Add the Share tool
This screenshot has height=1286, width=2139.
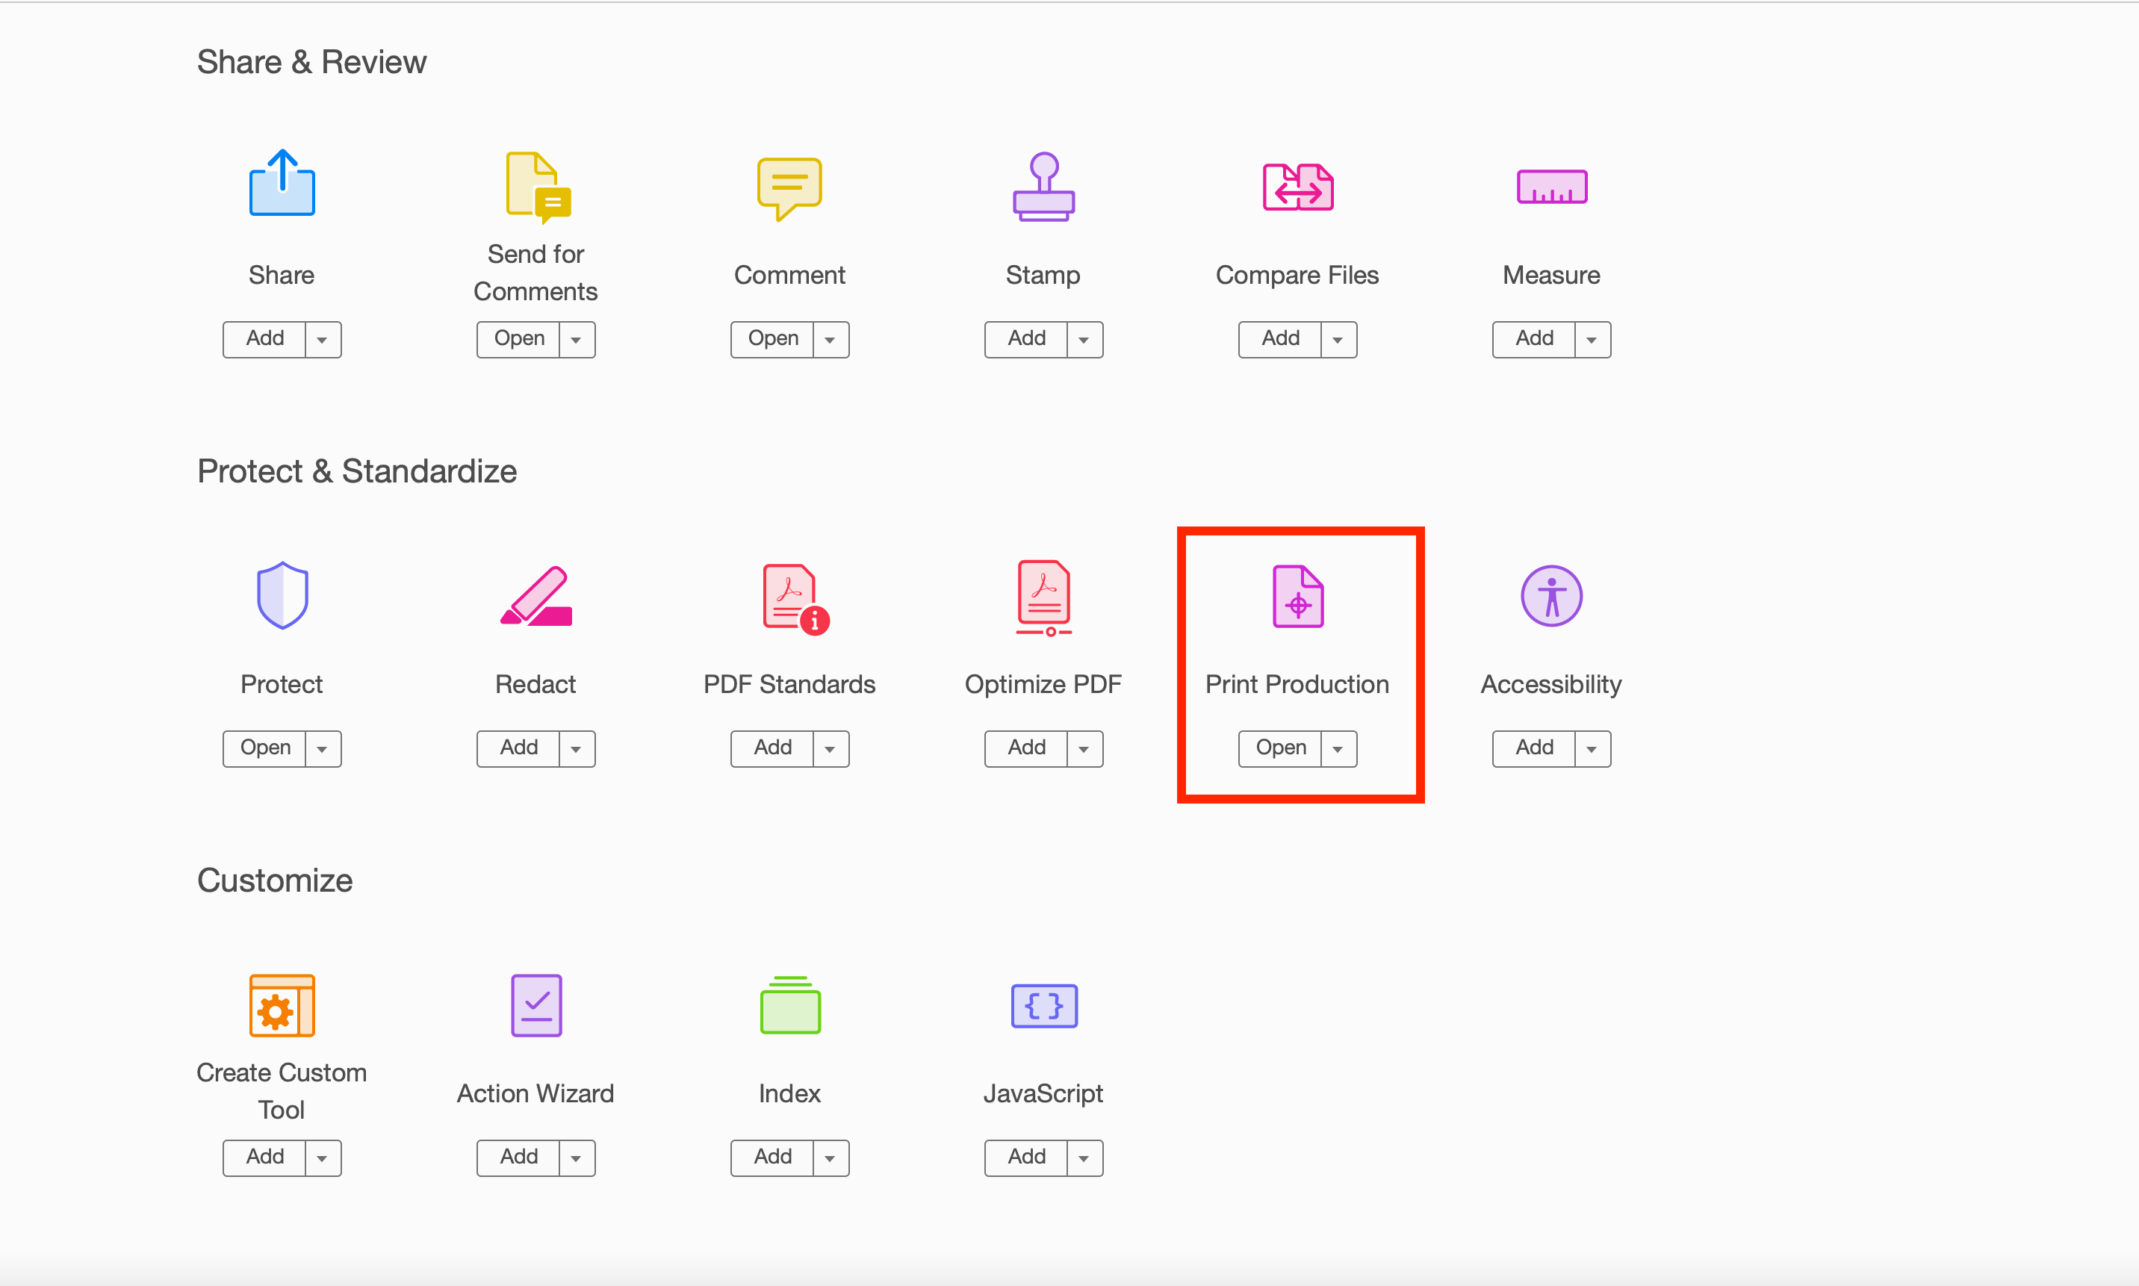click(264, 339)
